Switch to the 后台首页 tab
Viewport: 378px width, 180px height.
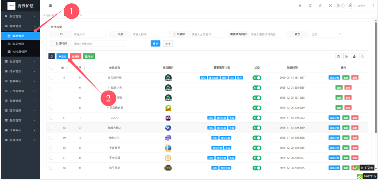tap(50, 15)
